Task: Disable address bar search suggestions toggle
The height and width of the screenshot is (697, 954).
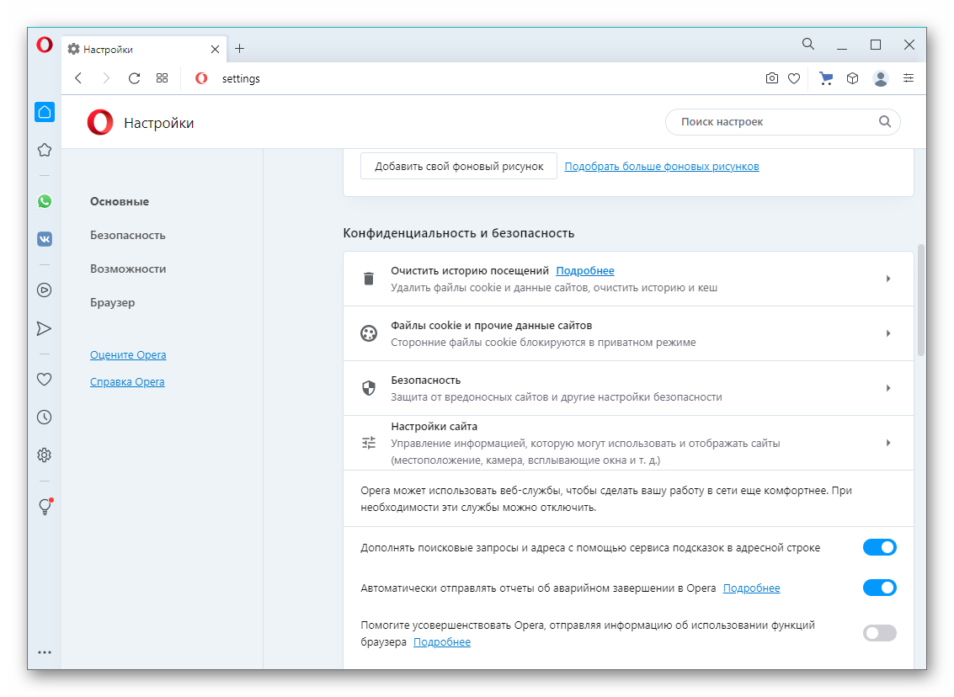Action: pyautogui.click(x=879, y=548)
